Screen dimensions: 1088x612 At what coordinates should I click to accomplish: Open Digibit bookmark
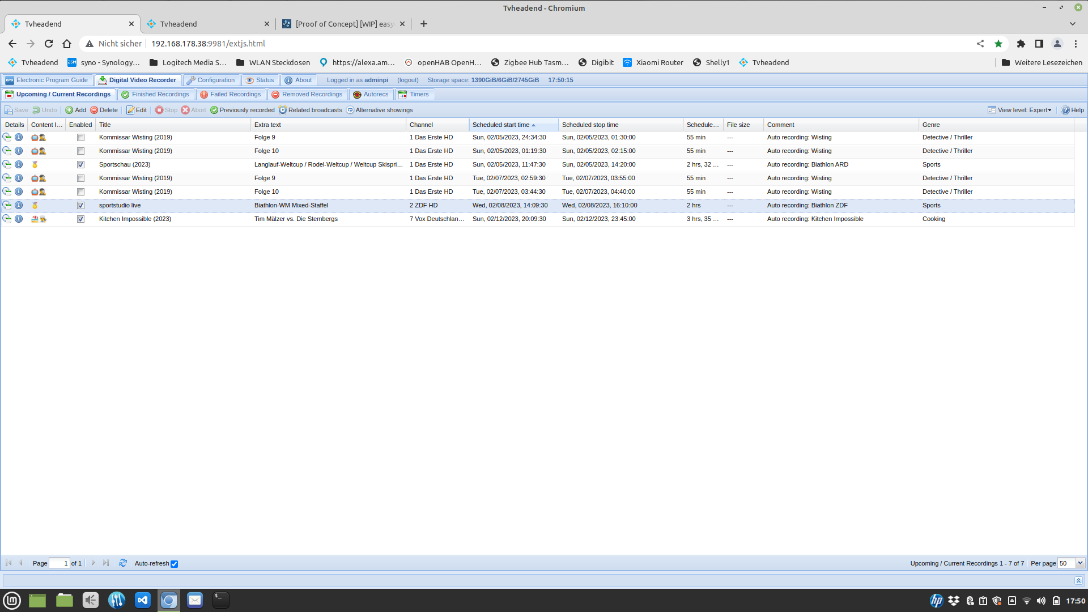596,62
